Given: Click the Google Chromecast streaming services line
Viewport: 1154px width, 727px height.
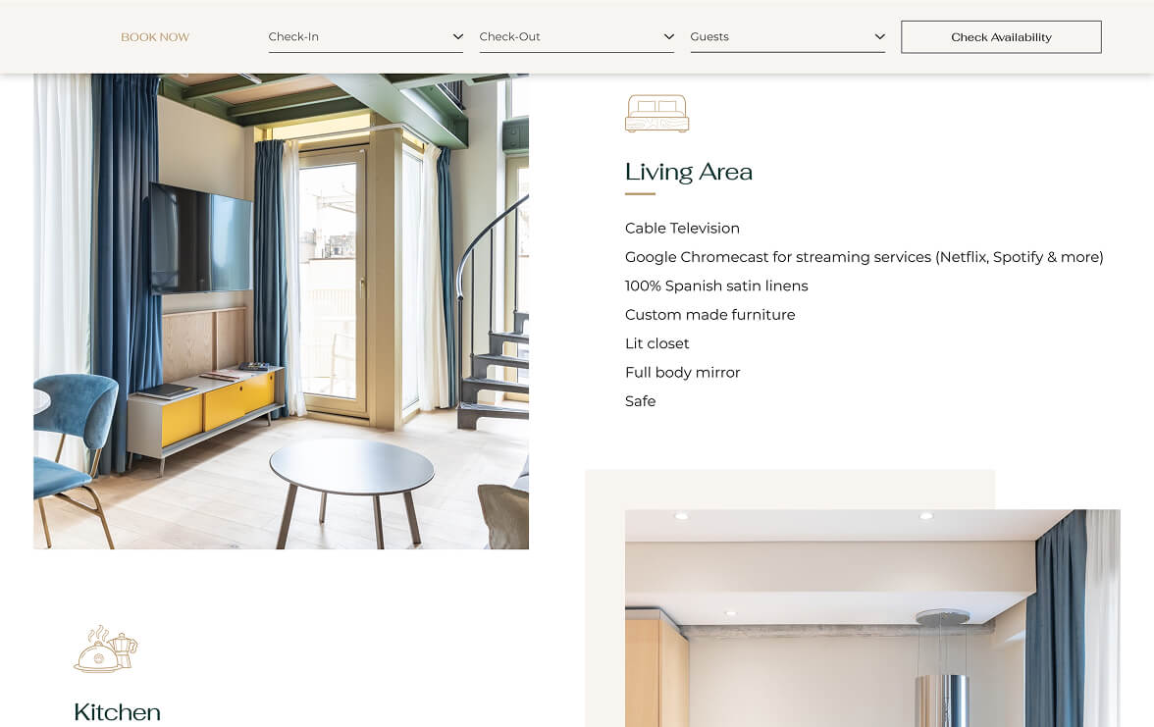Looking at the screenshot, I should (864, 257).
